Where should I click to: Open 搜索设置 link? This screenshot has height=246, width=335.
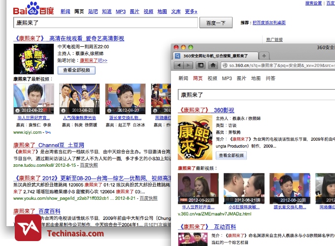coord(313,3)
